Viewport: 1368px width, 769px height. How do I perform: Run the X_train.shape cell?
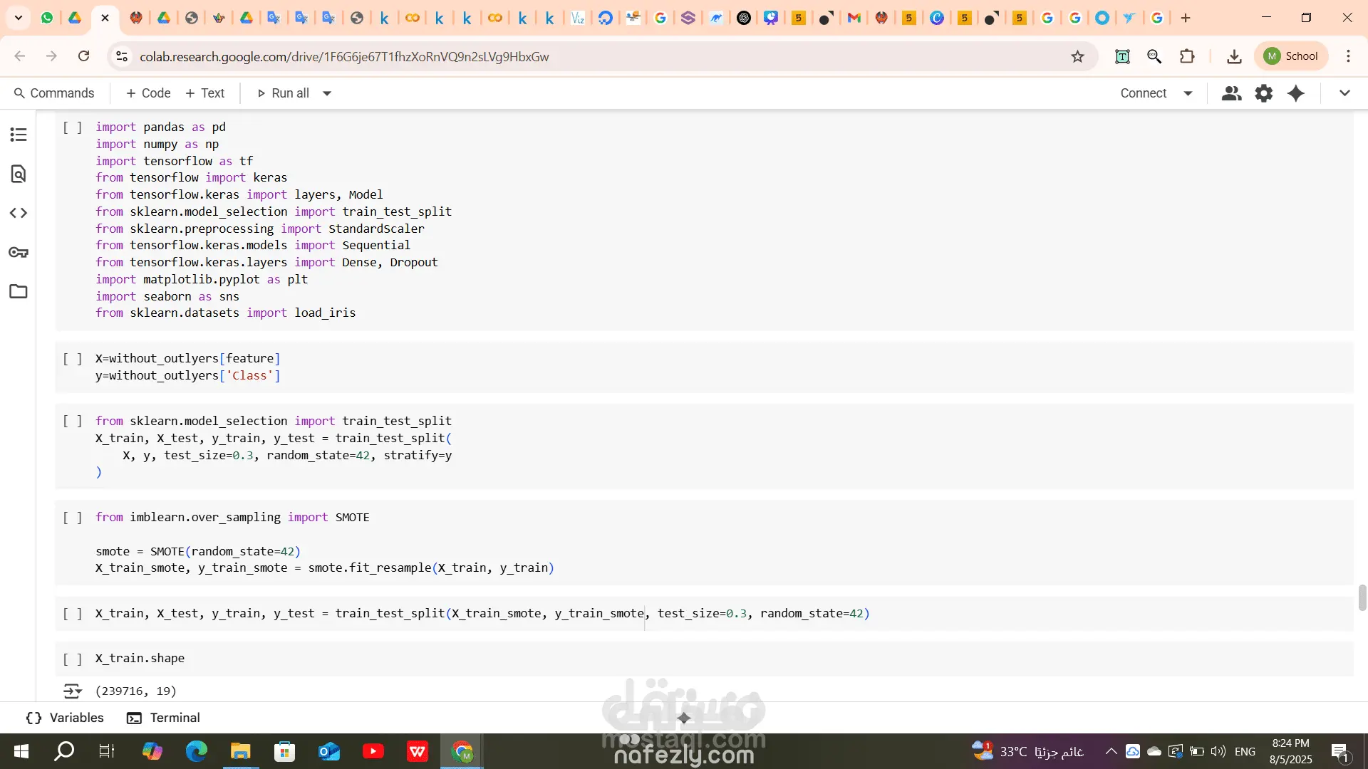tap(72, 659)
